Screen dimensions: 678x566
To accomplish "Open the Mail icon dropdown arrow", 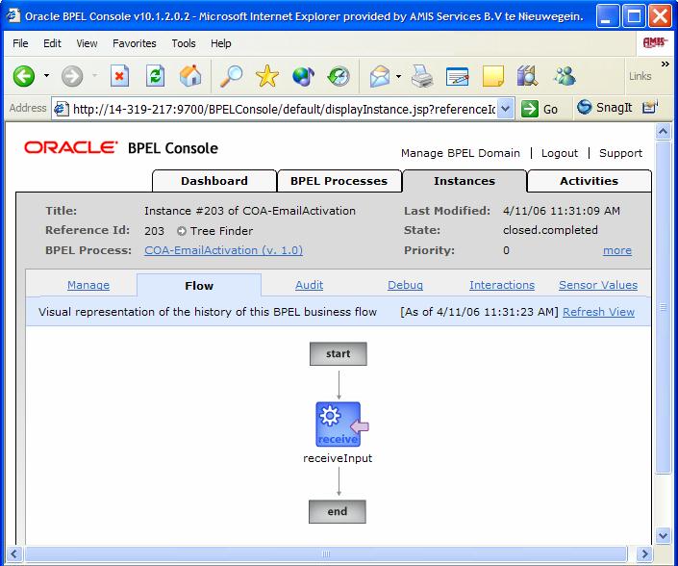I will click(400, 77).
